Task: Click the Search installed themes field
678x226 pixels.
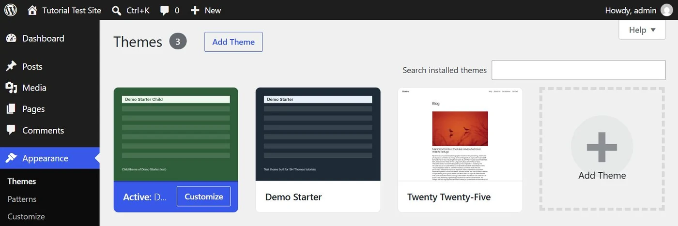Action: click(579, 70)
